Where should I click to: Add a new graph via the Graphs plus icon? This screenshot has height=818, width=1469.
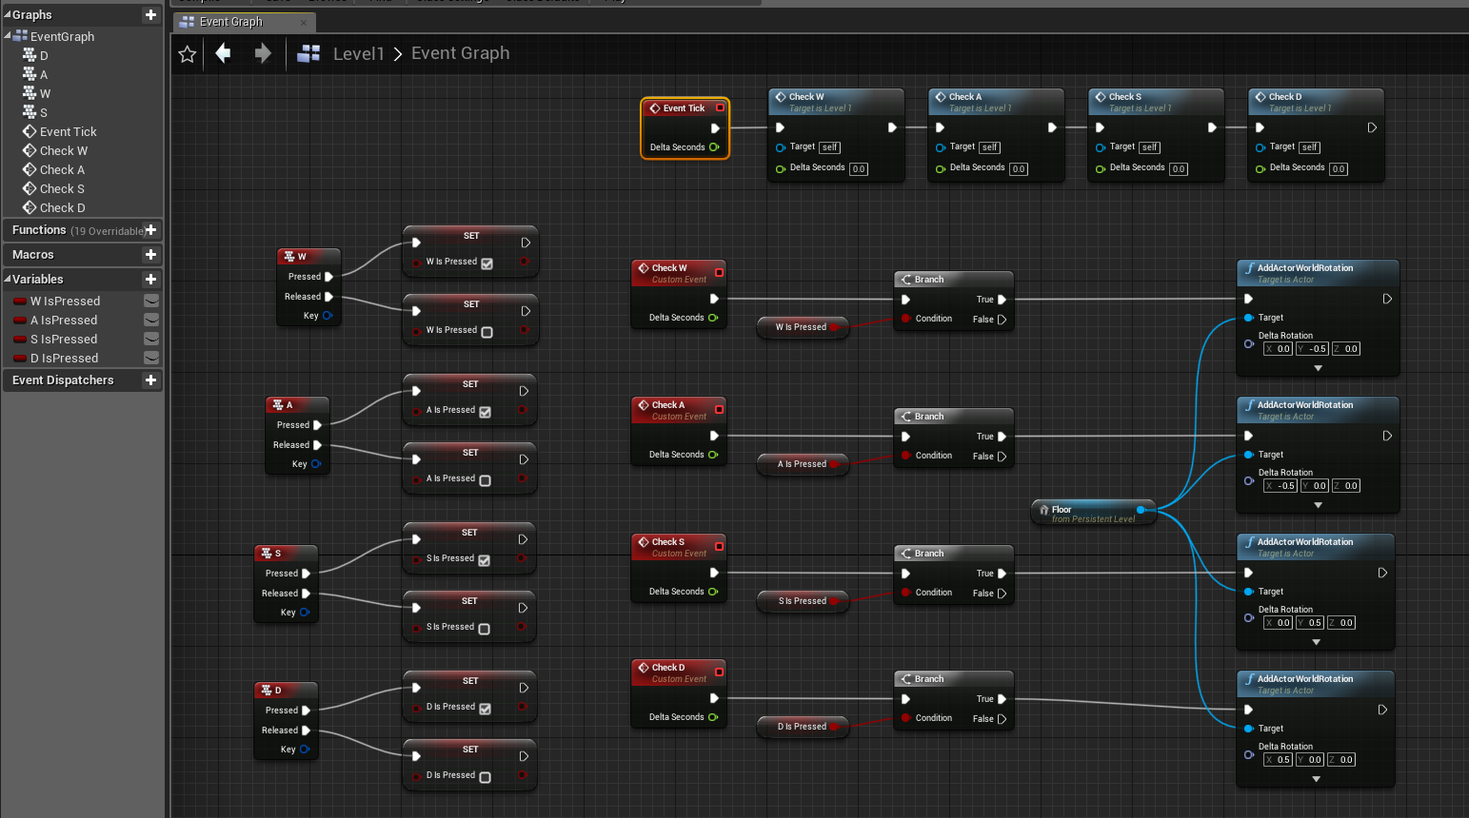point(150,14)
